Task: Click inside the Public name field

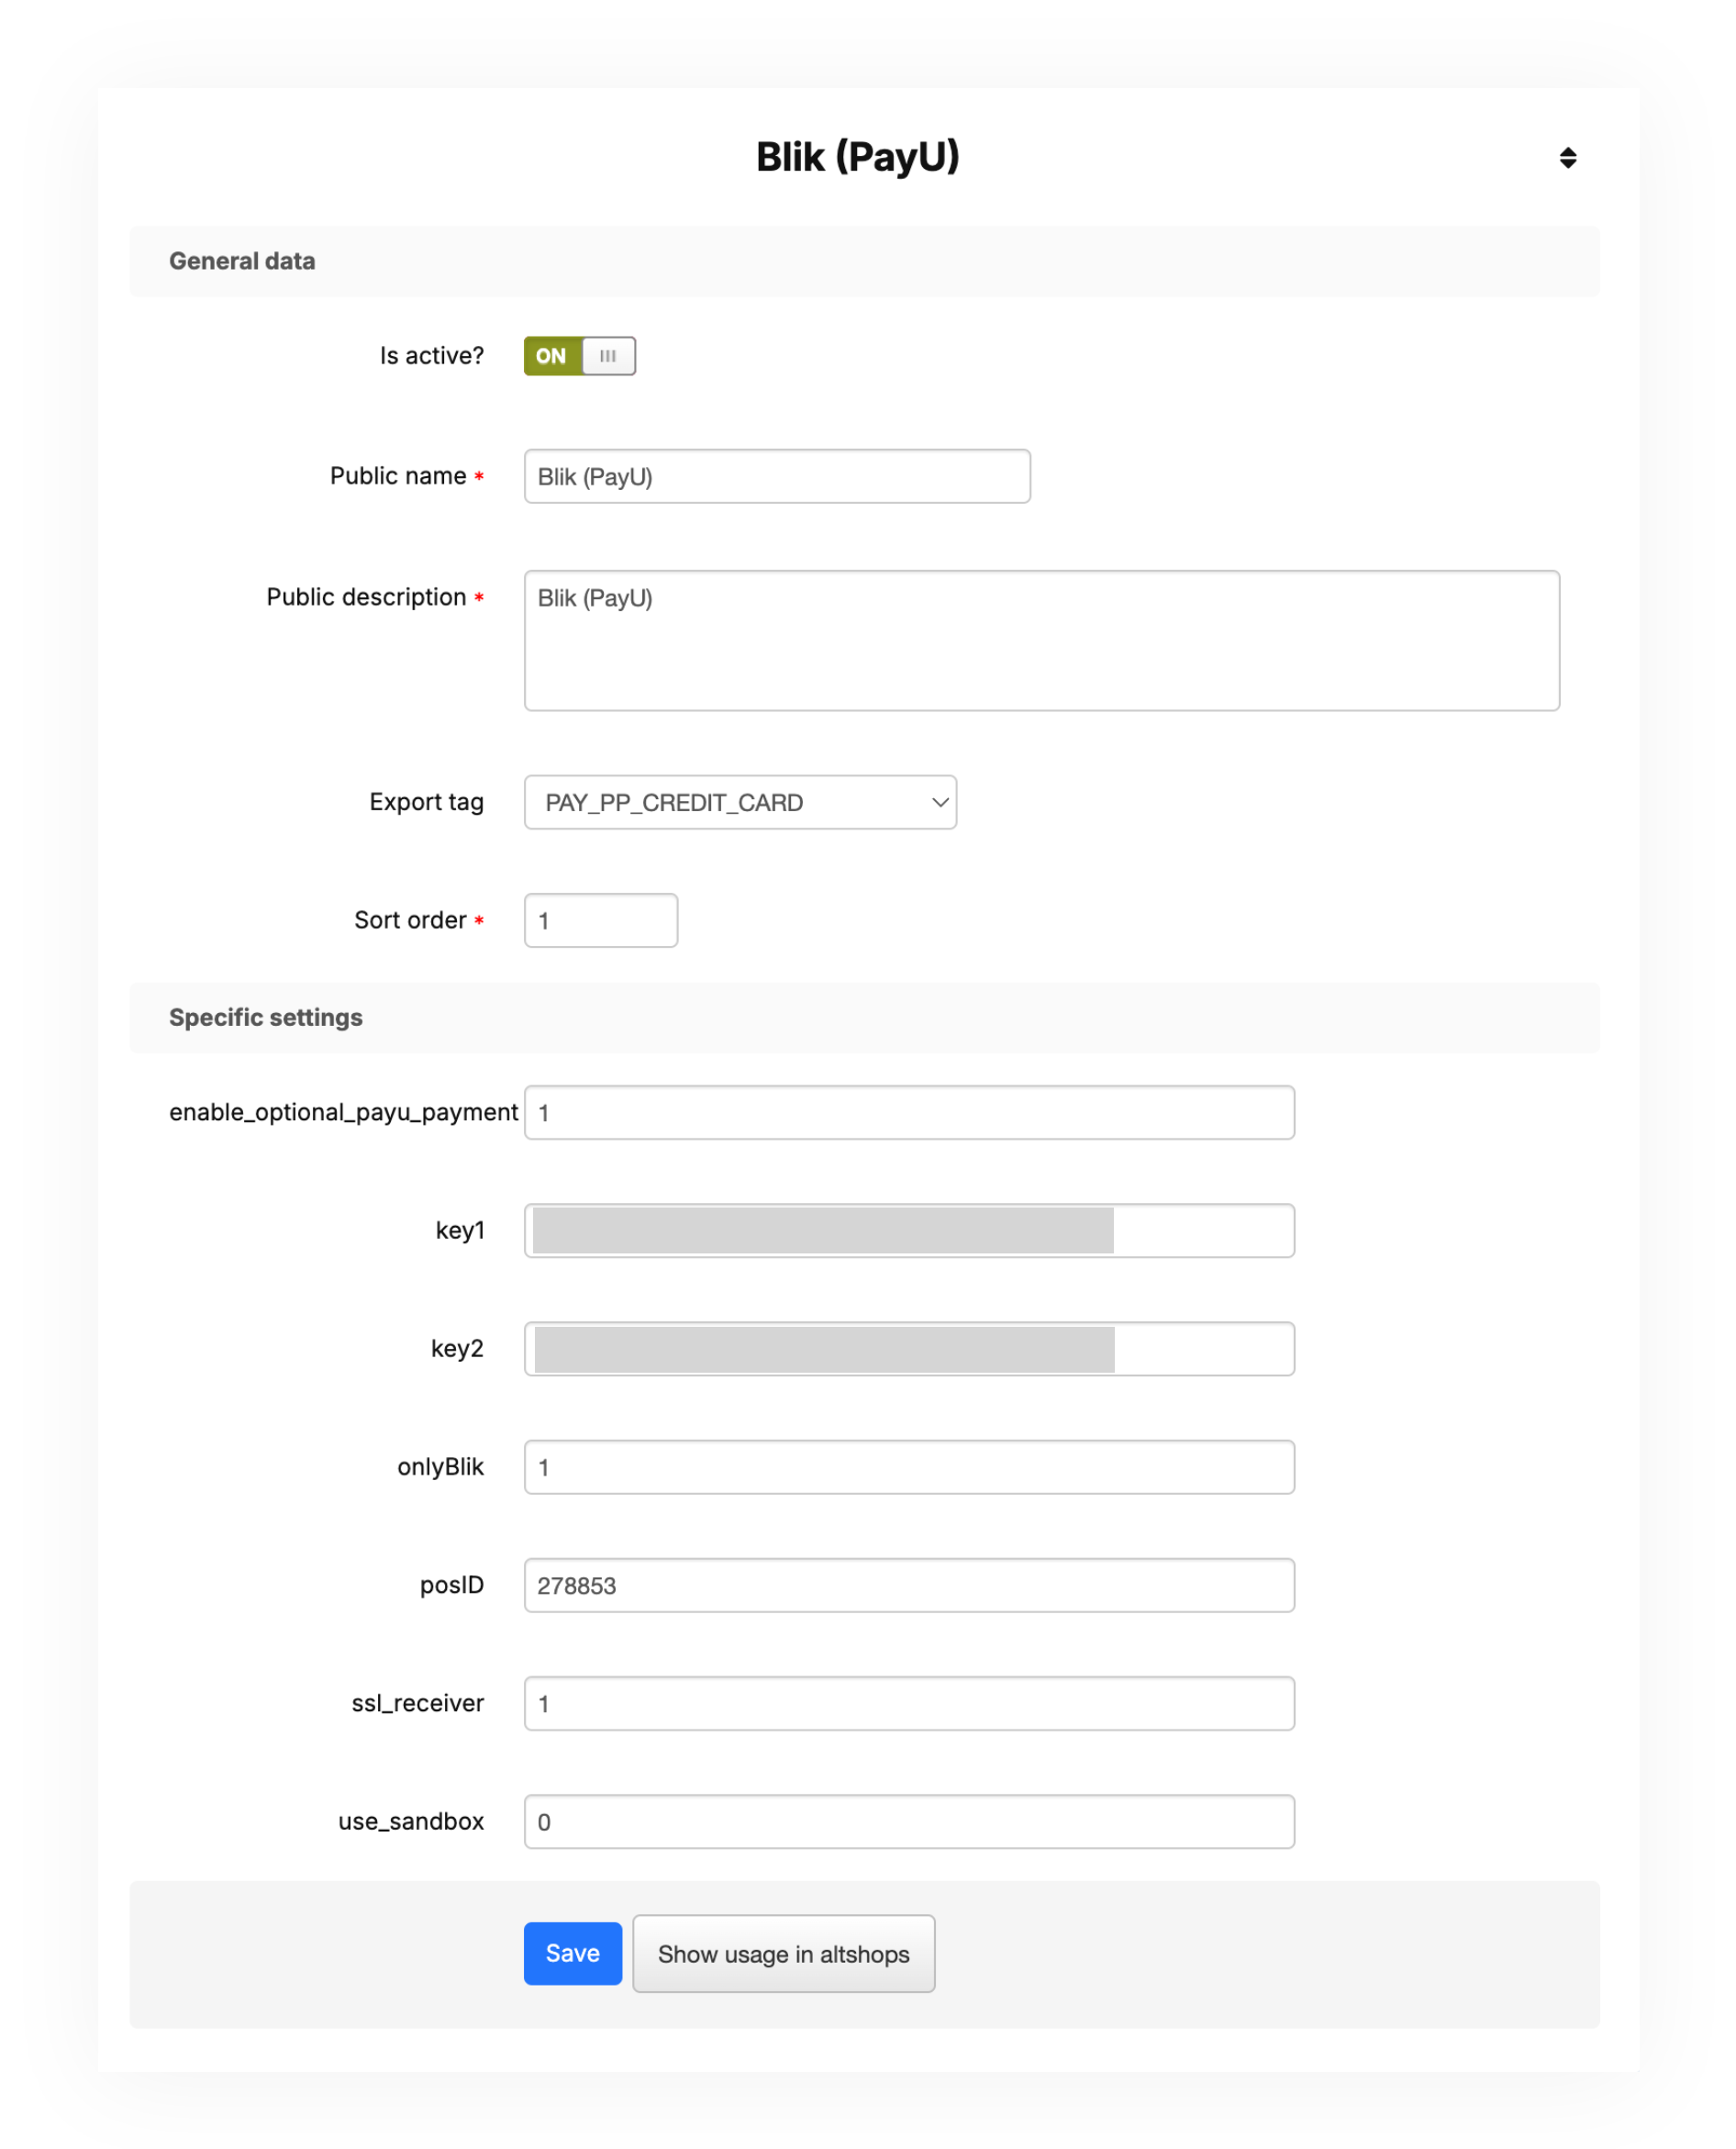Action: click(778, 476)
